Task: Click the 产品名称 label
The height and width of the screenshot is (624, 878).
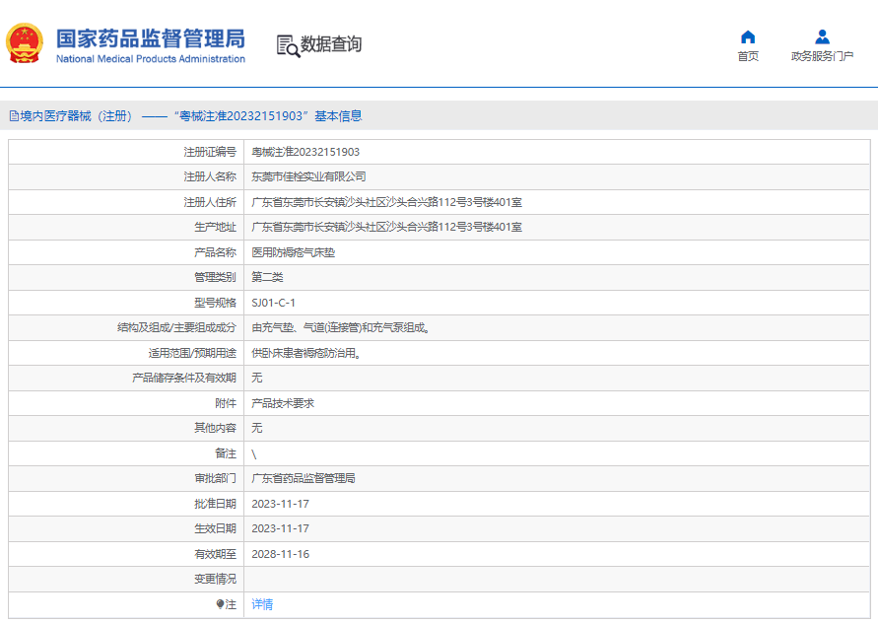Action: (x=215, y=252)
